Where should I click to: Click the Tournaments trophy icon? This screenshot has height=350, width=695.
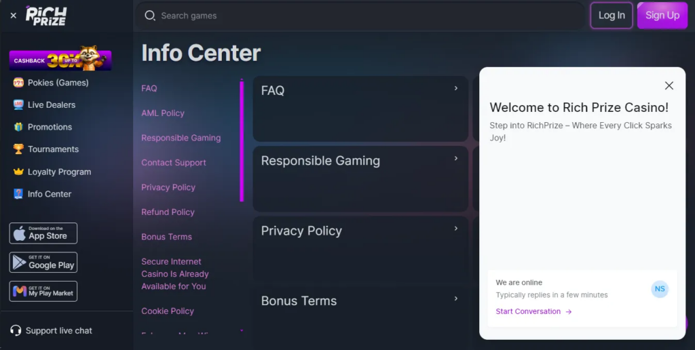[x=18, y=149]
